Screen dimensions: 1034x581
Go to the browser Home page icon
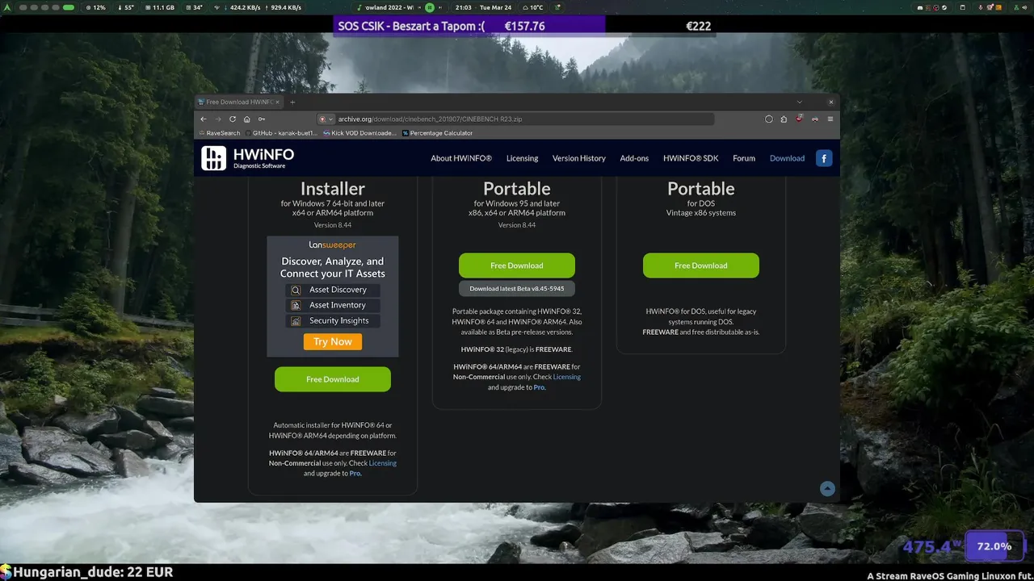(247, 119)
